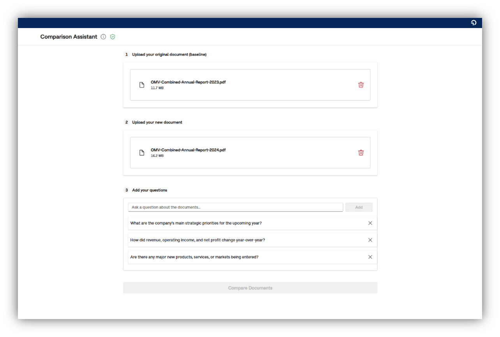The height and width of the screenshot is (337, 500).
Task: Select the year-over-year revenue question text
Action: point(197,240)
